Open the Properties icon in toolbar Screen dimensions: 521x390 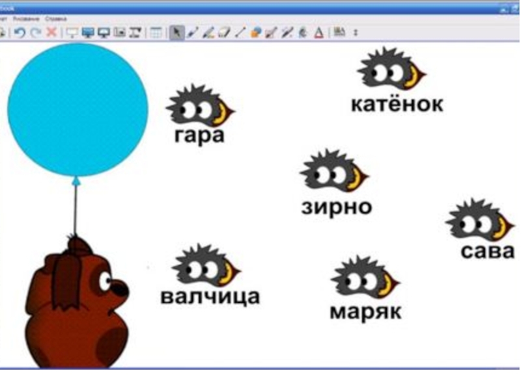pyautogui.click(x=339, y=32)
